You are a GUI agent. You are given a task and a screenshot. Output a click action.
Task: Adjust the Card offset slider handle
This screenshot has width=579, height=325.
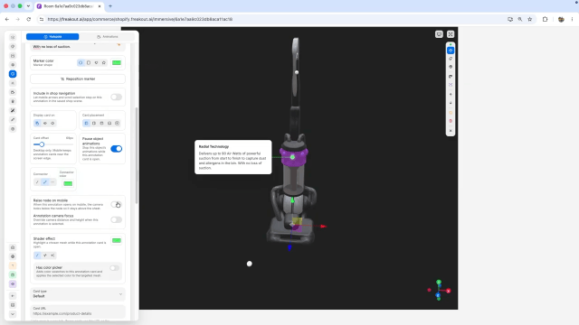42,144
